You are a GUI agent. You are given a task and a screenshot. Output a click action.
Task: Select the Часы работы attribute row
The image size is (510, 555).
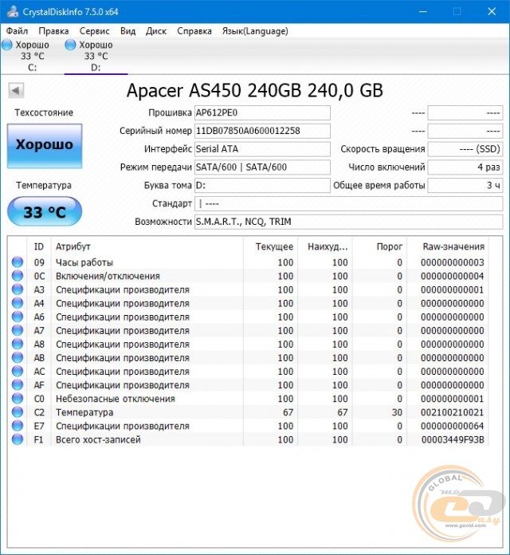pos(249,262)
